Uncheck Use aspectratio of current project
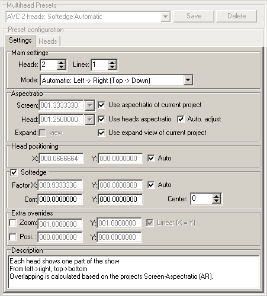This screenshot has height=296, width=267. (101, 105)
